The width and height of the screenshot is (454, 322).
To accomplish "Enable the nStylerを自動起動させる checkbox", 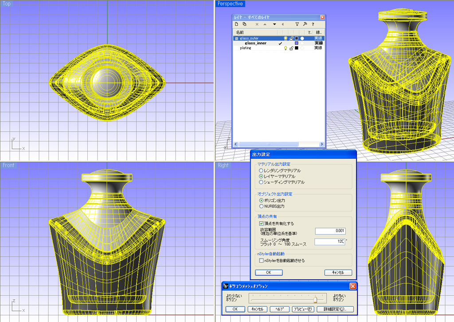I will [x=262, y=261].
